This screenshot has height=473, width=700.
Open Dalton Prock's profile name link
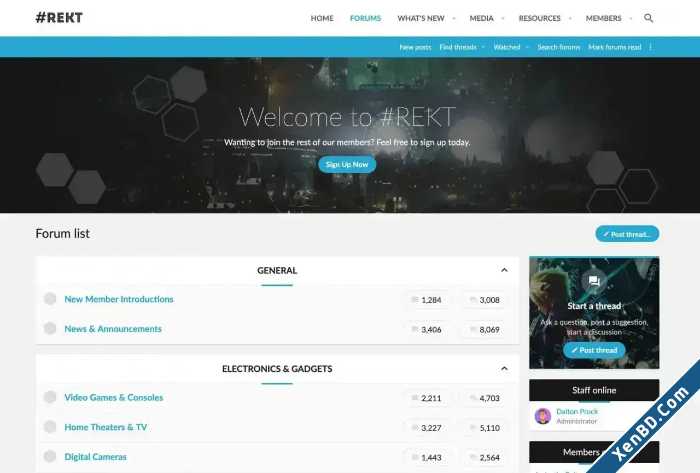point(577,411)
